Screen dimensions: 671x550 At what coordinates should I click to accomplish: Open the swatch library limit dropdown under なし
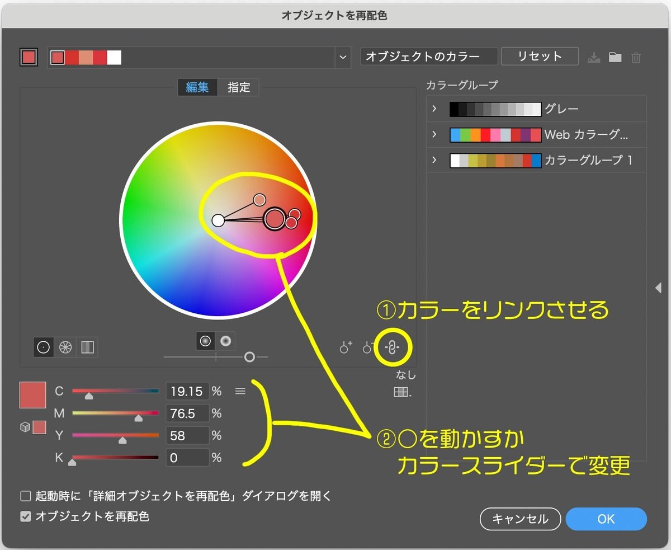pos(401,393)
